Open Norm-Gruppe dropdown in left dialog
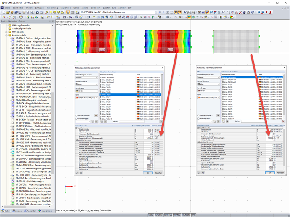 (x=97, y=91)
